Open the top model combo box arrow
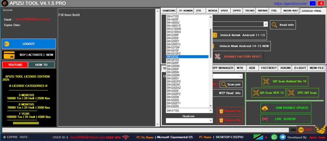Screen dimensions: 327x141 pos(266,24)
